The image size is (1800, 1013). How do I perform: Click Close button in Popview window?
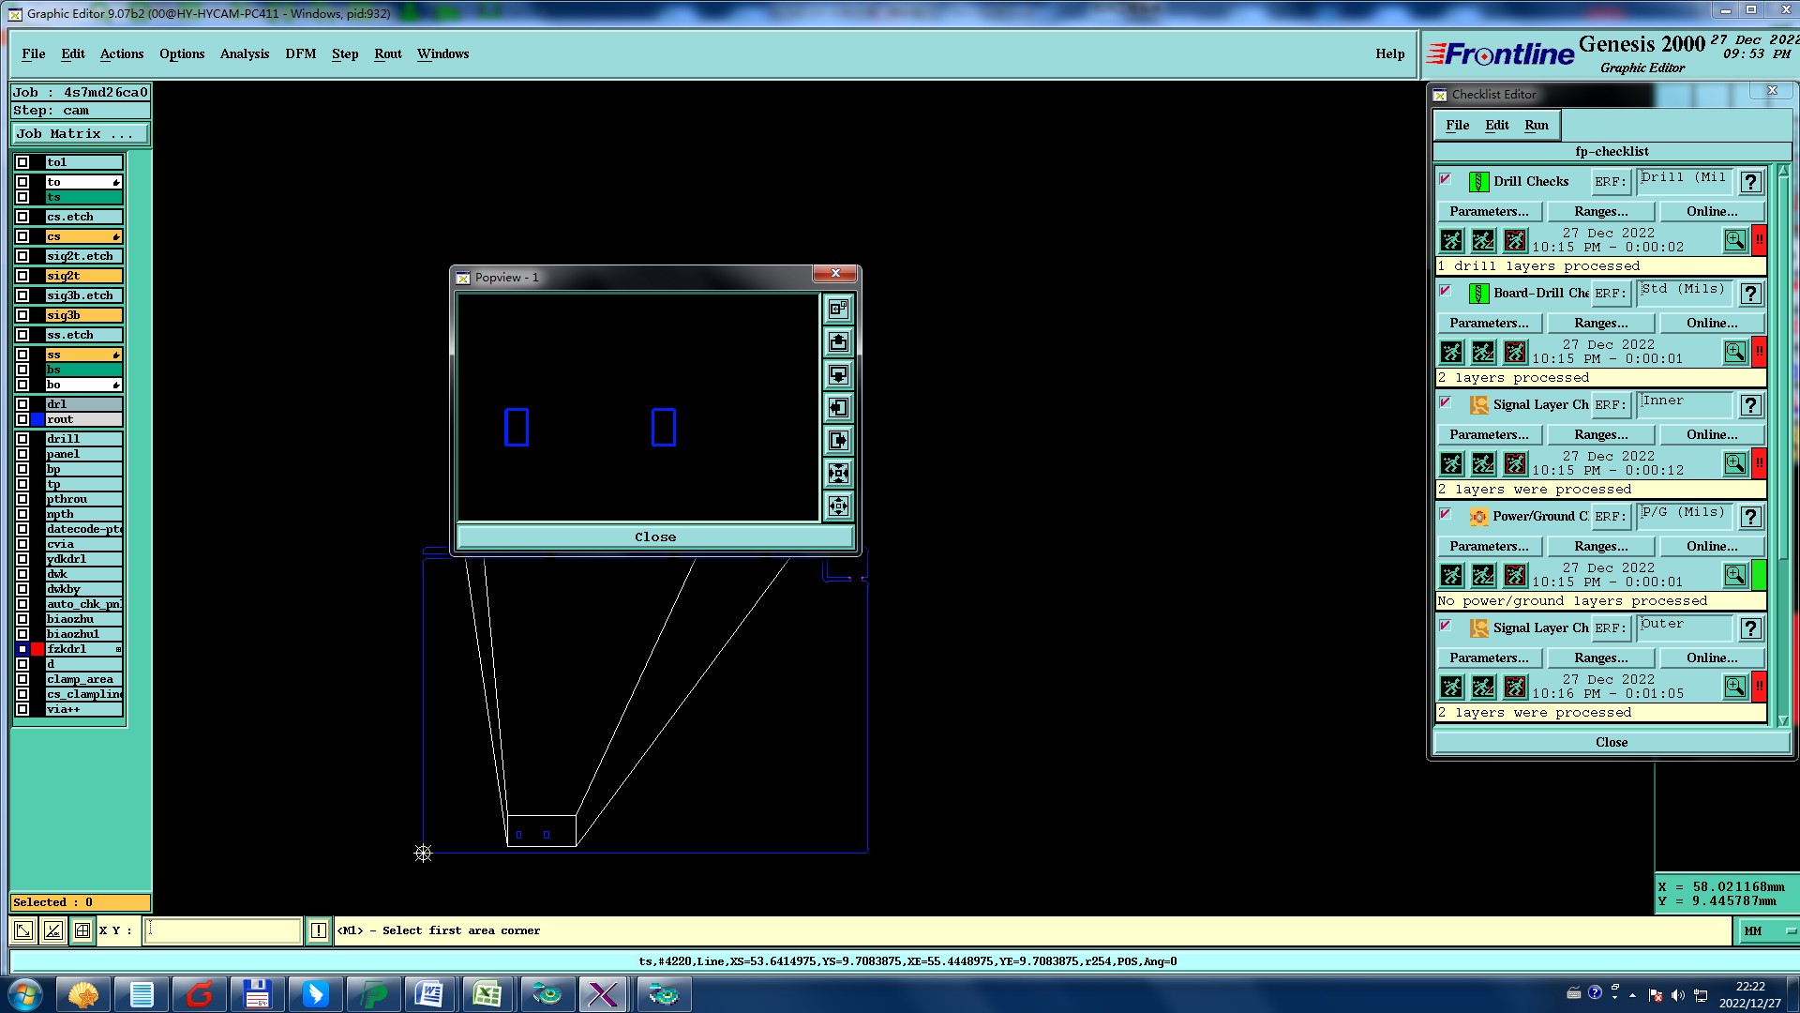click(654, 537)
